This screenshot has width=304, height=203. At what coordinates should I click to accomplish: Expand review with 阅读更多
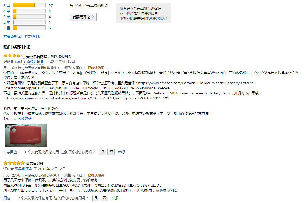click(26, 118)
